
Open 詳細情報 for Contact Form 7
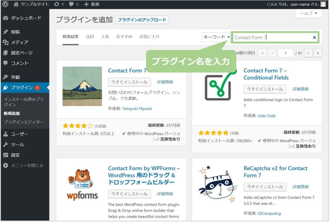click(x=165, y=82)
